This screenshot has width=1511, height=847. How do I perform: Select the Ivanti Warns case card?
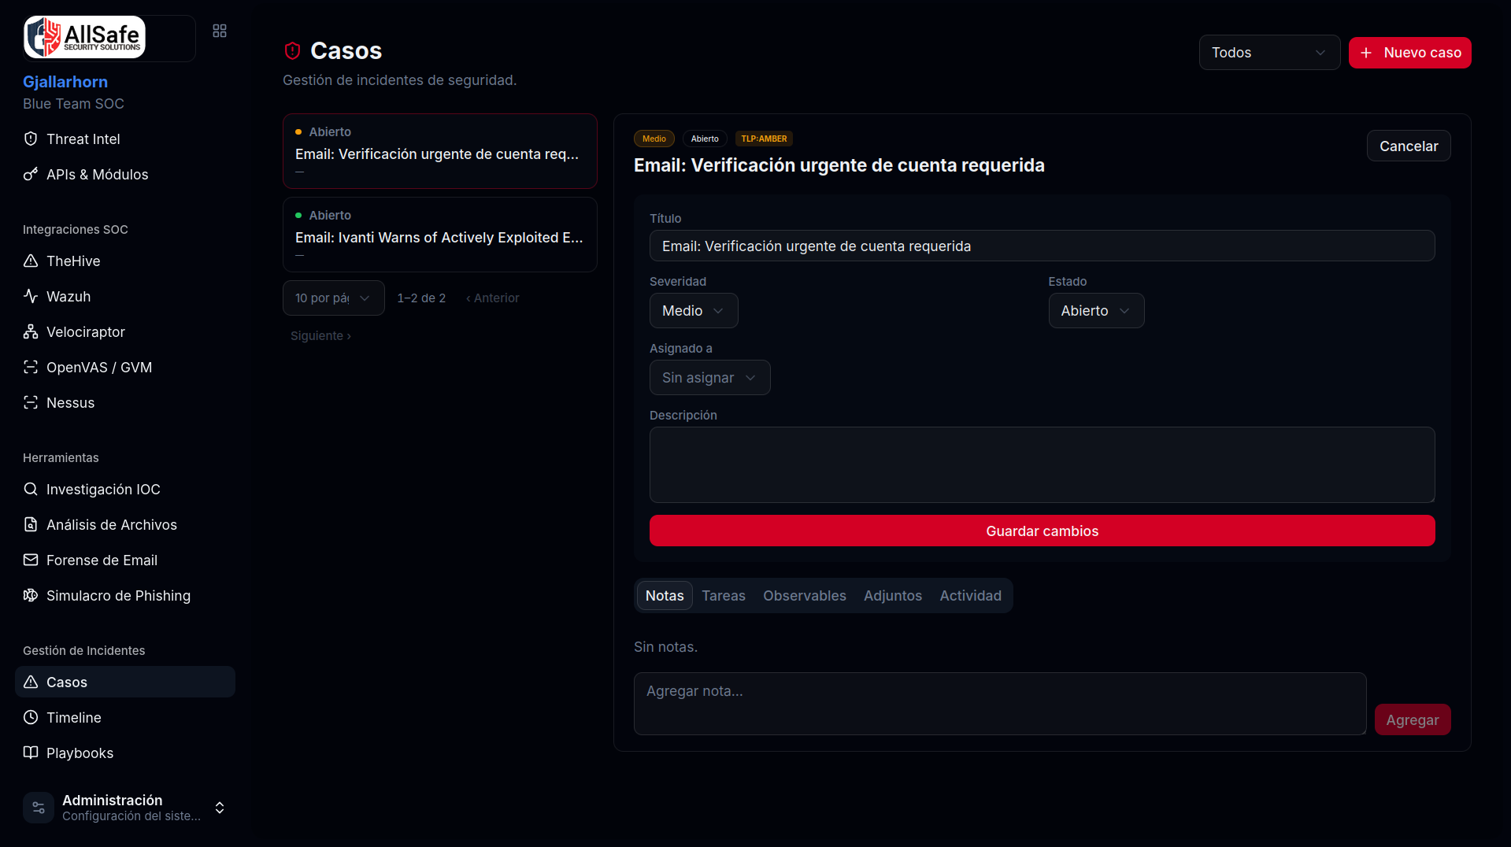(x=439, y=235)
